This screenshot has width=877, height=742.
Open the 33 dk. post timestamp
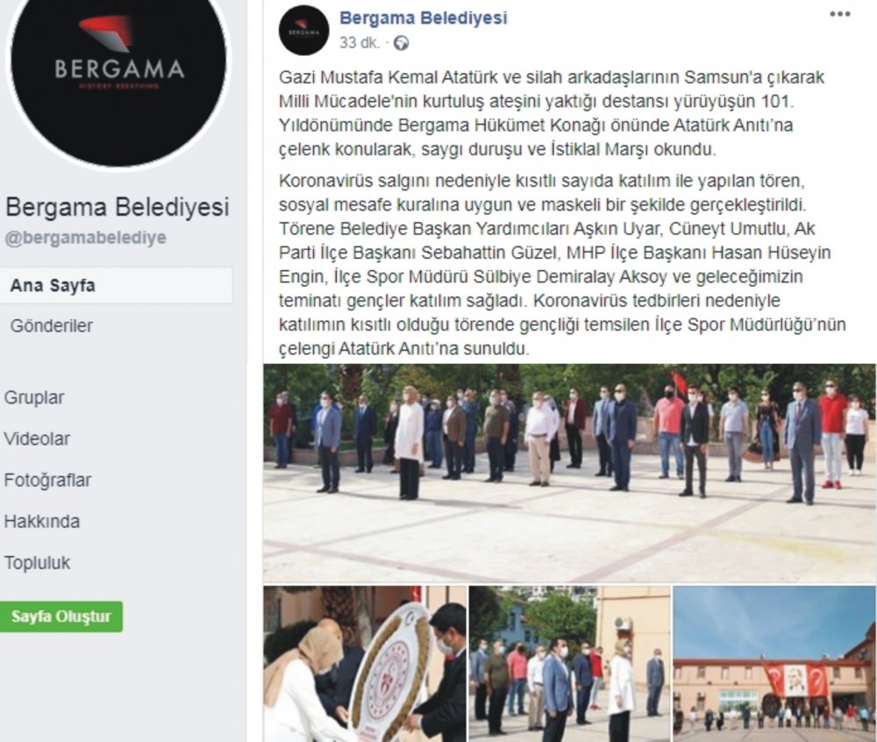(x=360, y=43)
